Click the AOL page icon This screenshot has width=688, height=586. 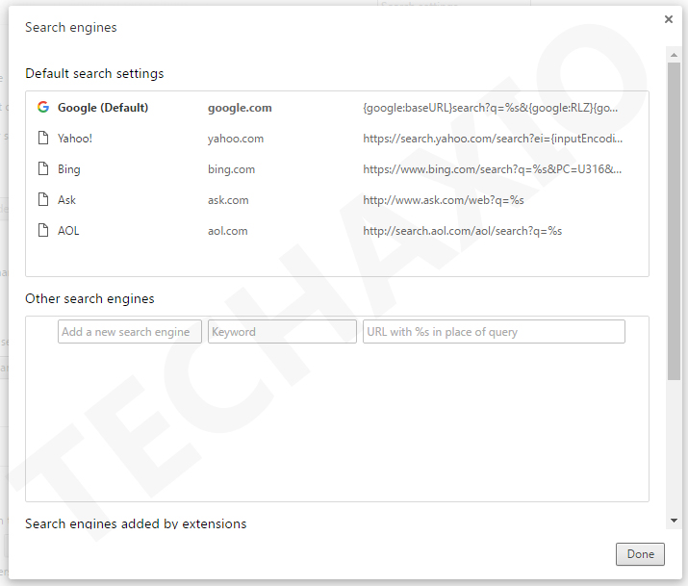43,230
